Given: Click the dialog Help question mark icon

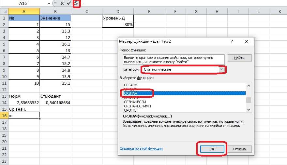Looking at the screenshot, I should (232, 42).
